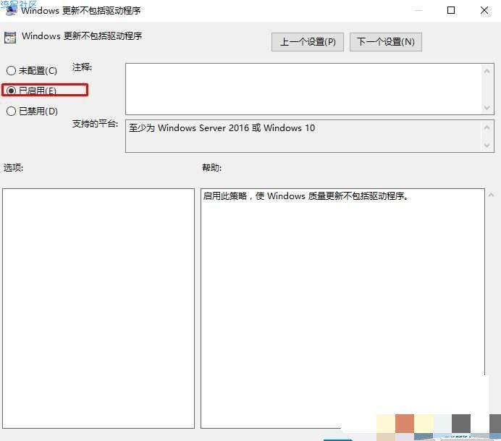Maximize the policy settings window
This screenshot has height=441, width=501.
pos(451,10)
